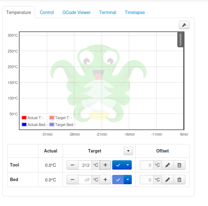
Task: Click the 300°C axis label
Action: (13, 35)
